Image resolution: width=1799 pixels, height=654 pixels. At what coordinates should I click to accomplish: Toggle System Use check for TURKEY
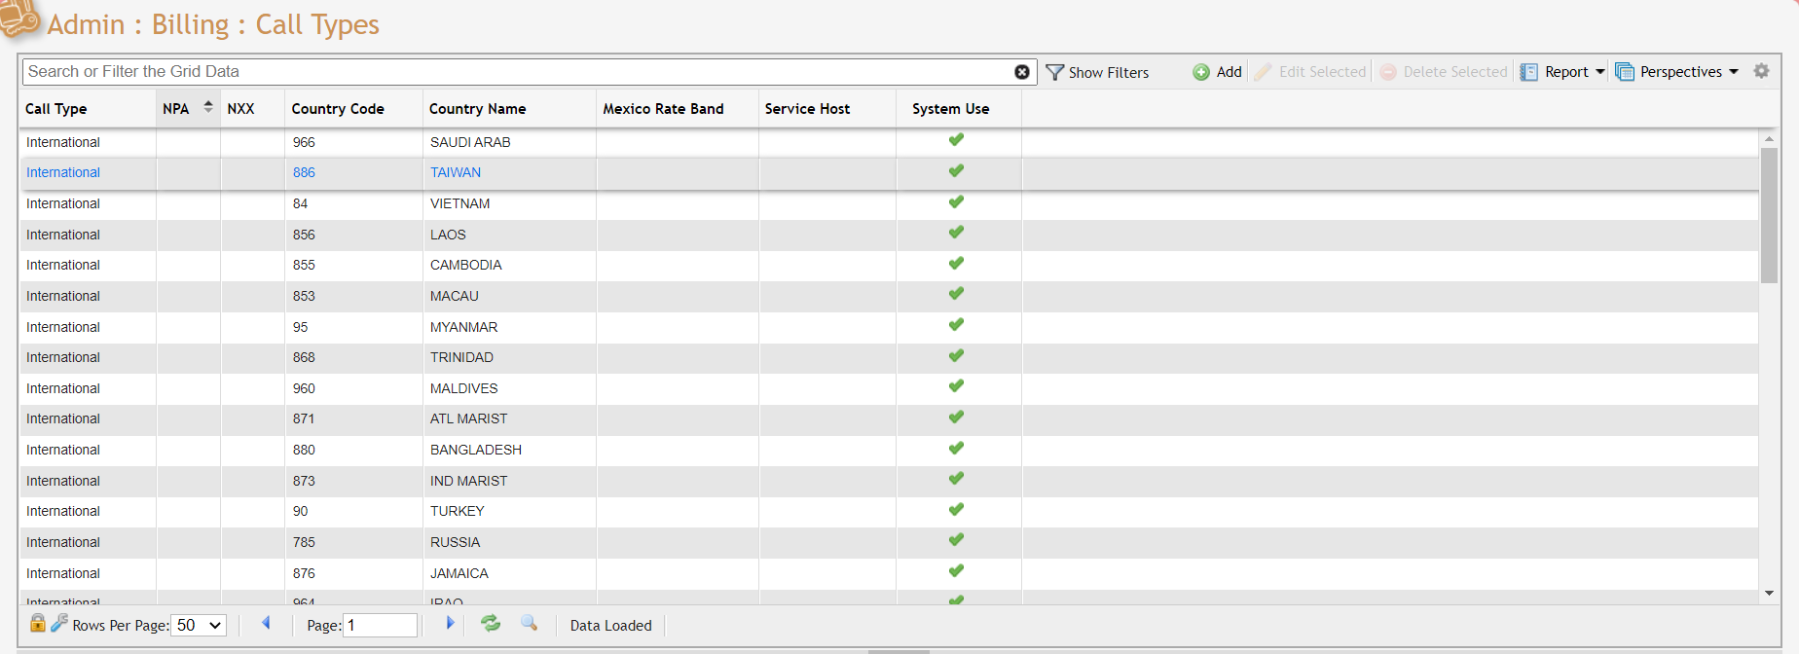click(x=956, y=510)
